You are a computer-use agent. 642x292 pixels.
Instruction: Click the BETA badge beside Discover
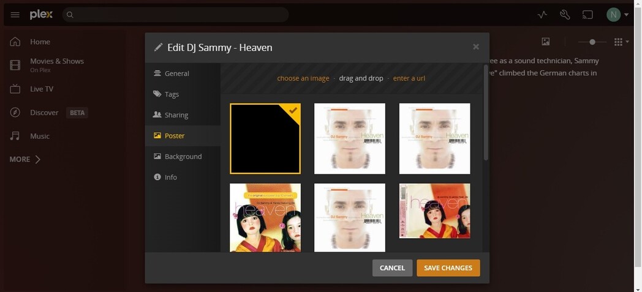pos(77,113)
